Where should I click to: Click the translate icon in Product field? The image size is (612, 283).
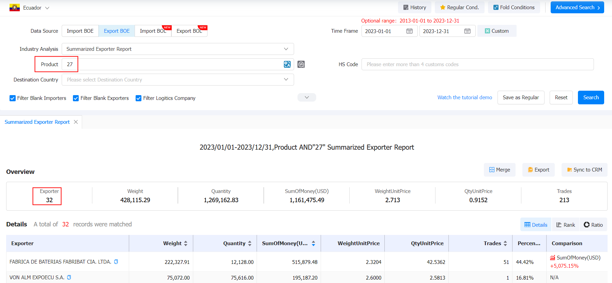pos(287,64)
